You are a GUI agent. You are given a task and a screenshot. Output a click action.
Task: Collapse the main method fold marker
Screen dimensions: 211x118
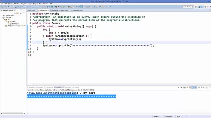(x=32, y=26)
